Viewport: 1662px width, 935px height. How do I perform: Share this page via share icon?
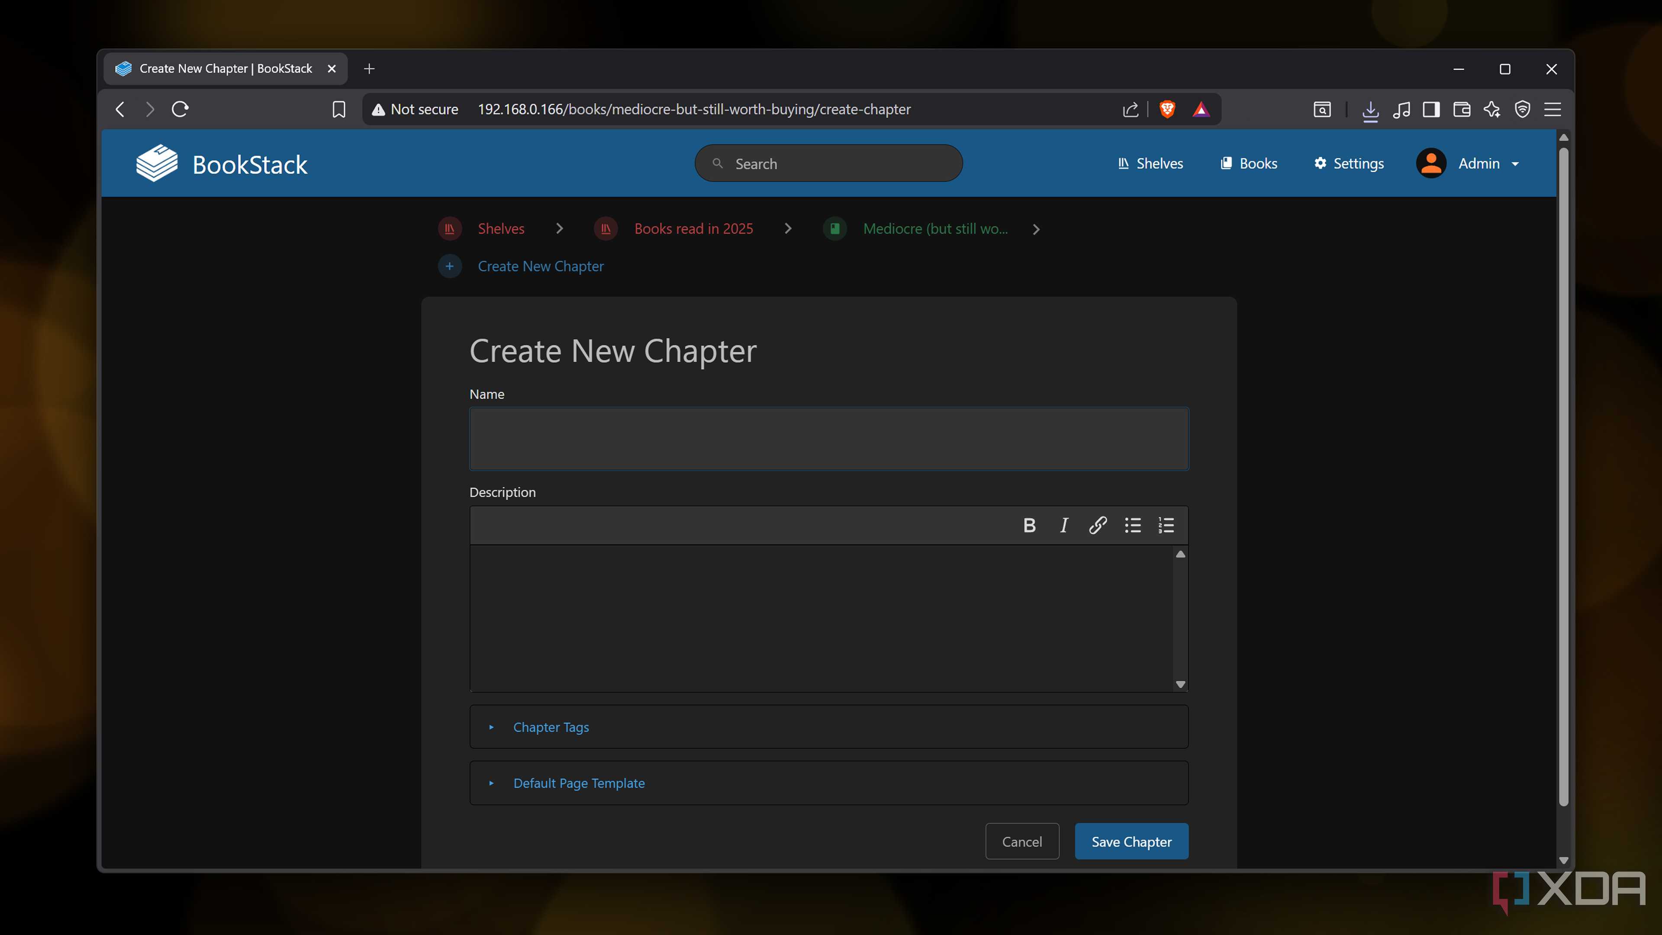1131,109
